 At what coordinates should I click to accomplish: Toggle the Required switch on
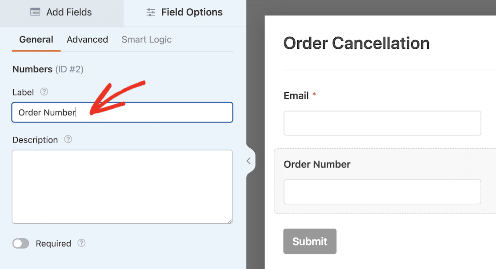21,243
